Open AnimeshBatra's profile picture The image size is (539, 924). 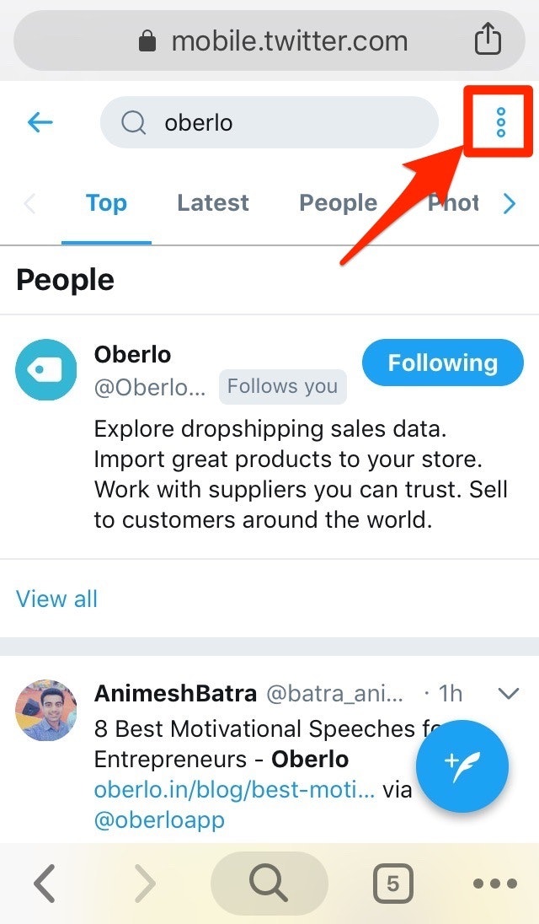(x=45, y=710)
